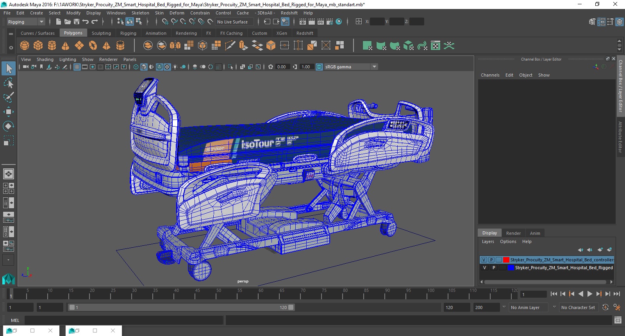Open the Skeleton menu
Image resolution: width=625 pixels, height=336 pixels.
point(140,13)
